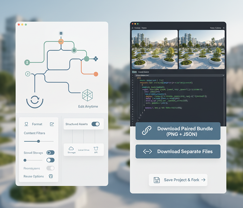Toggle the greyed-out switch above Reuse Options
Viewport: 243px width, 208px height.
(50, 168)
